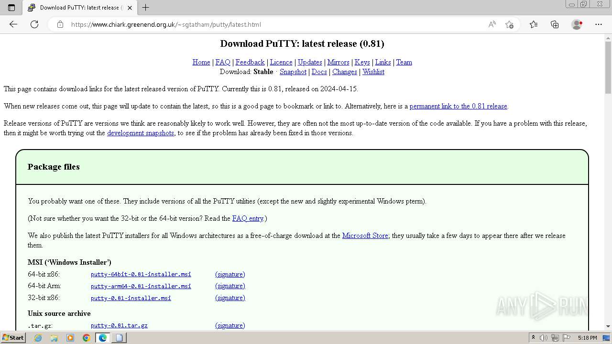Open the Home navigation link
This screenshot has height=344, width=612.
201,62
